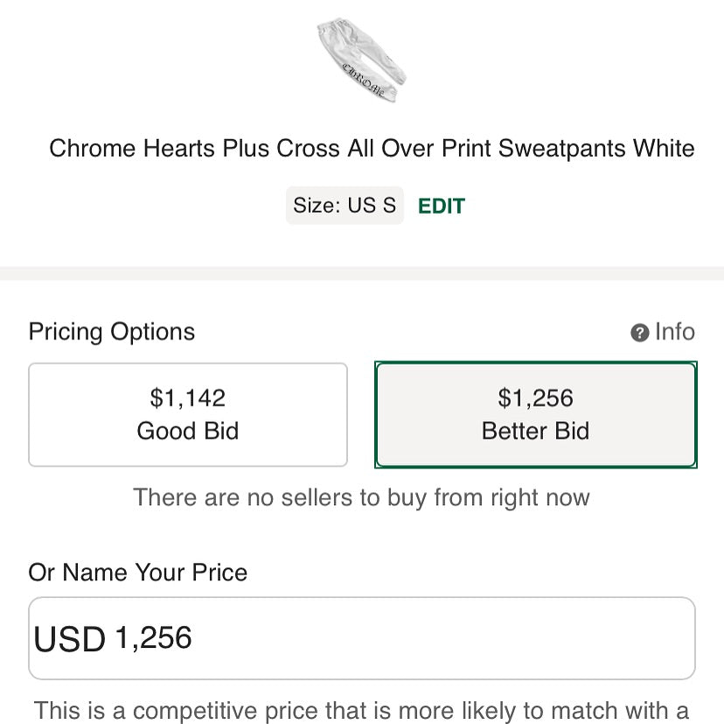Click the USD currency prefix

coord(69,640)
